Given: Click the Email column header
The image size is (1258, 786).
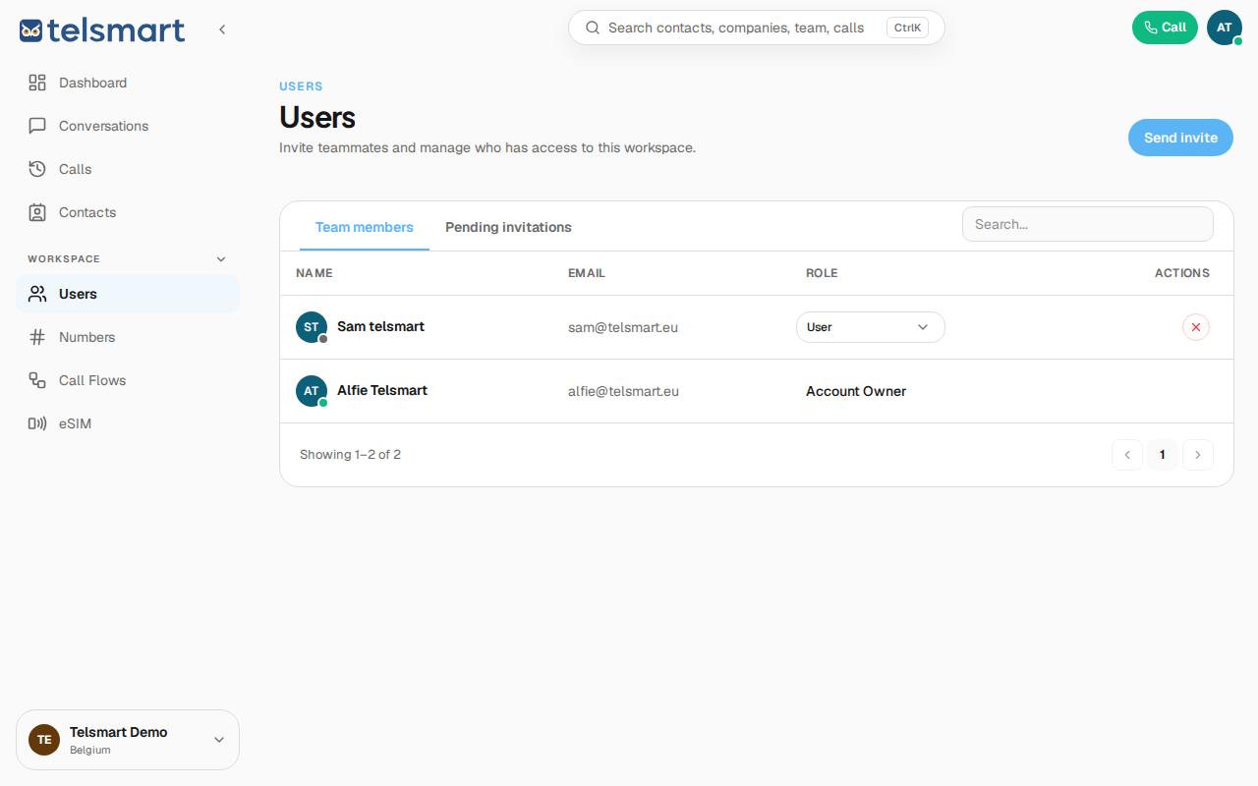Looking at the screenshot, I should pyautogui.click(x=587, y=273).
